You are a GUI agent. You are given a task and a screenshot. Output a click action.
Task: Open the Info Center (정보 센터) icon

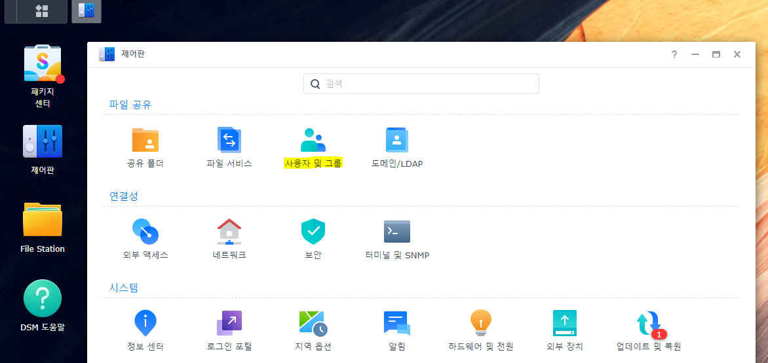pos(145,323)
